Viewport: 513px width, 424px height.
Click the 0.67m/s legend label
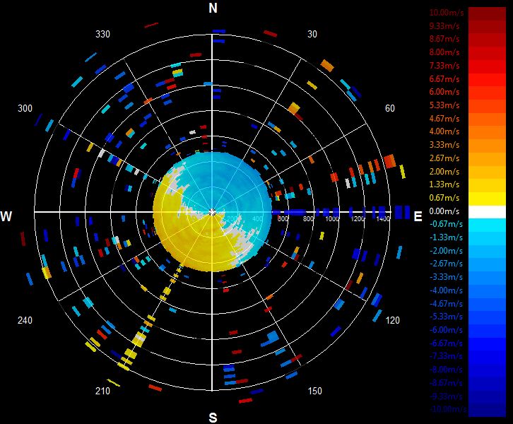pos(444,198)
